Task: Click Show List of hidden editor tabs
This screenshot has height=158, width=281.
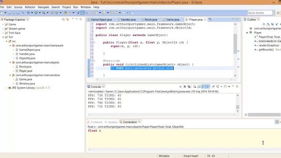Action: (210, 19)
